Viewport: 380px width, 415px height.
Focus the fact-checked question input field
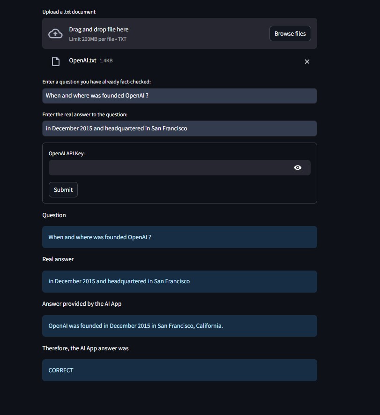(179, 96)
